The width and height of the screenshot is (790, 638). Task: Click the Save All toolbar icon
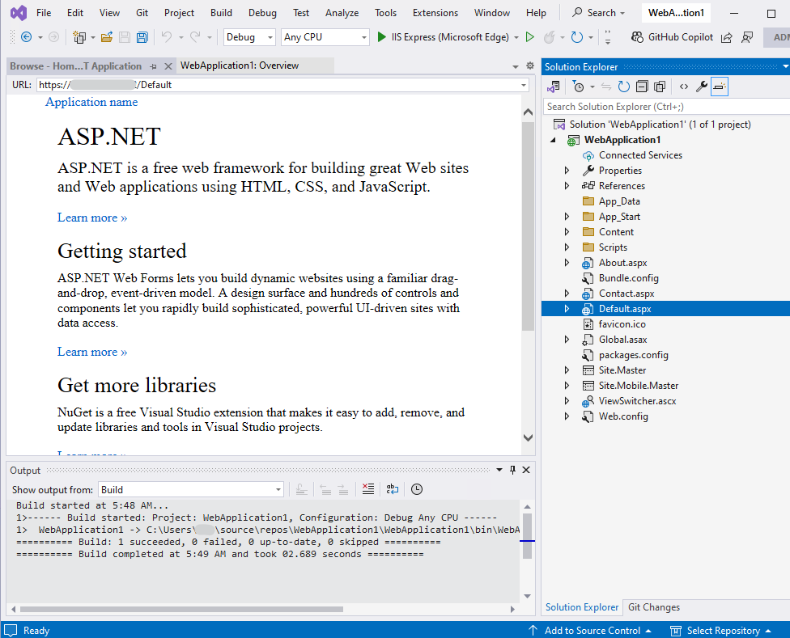[x=142, y=36]
